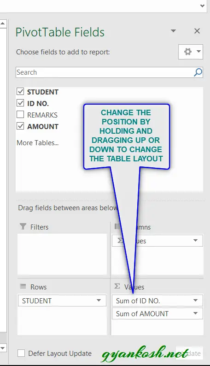The height and width of the screenshot is (366, 210).
Task: Click the Values sigma icon
Action: coord(117,286)
